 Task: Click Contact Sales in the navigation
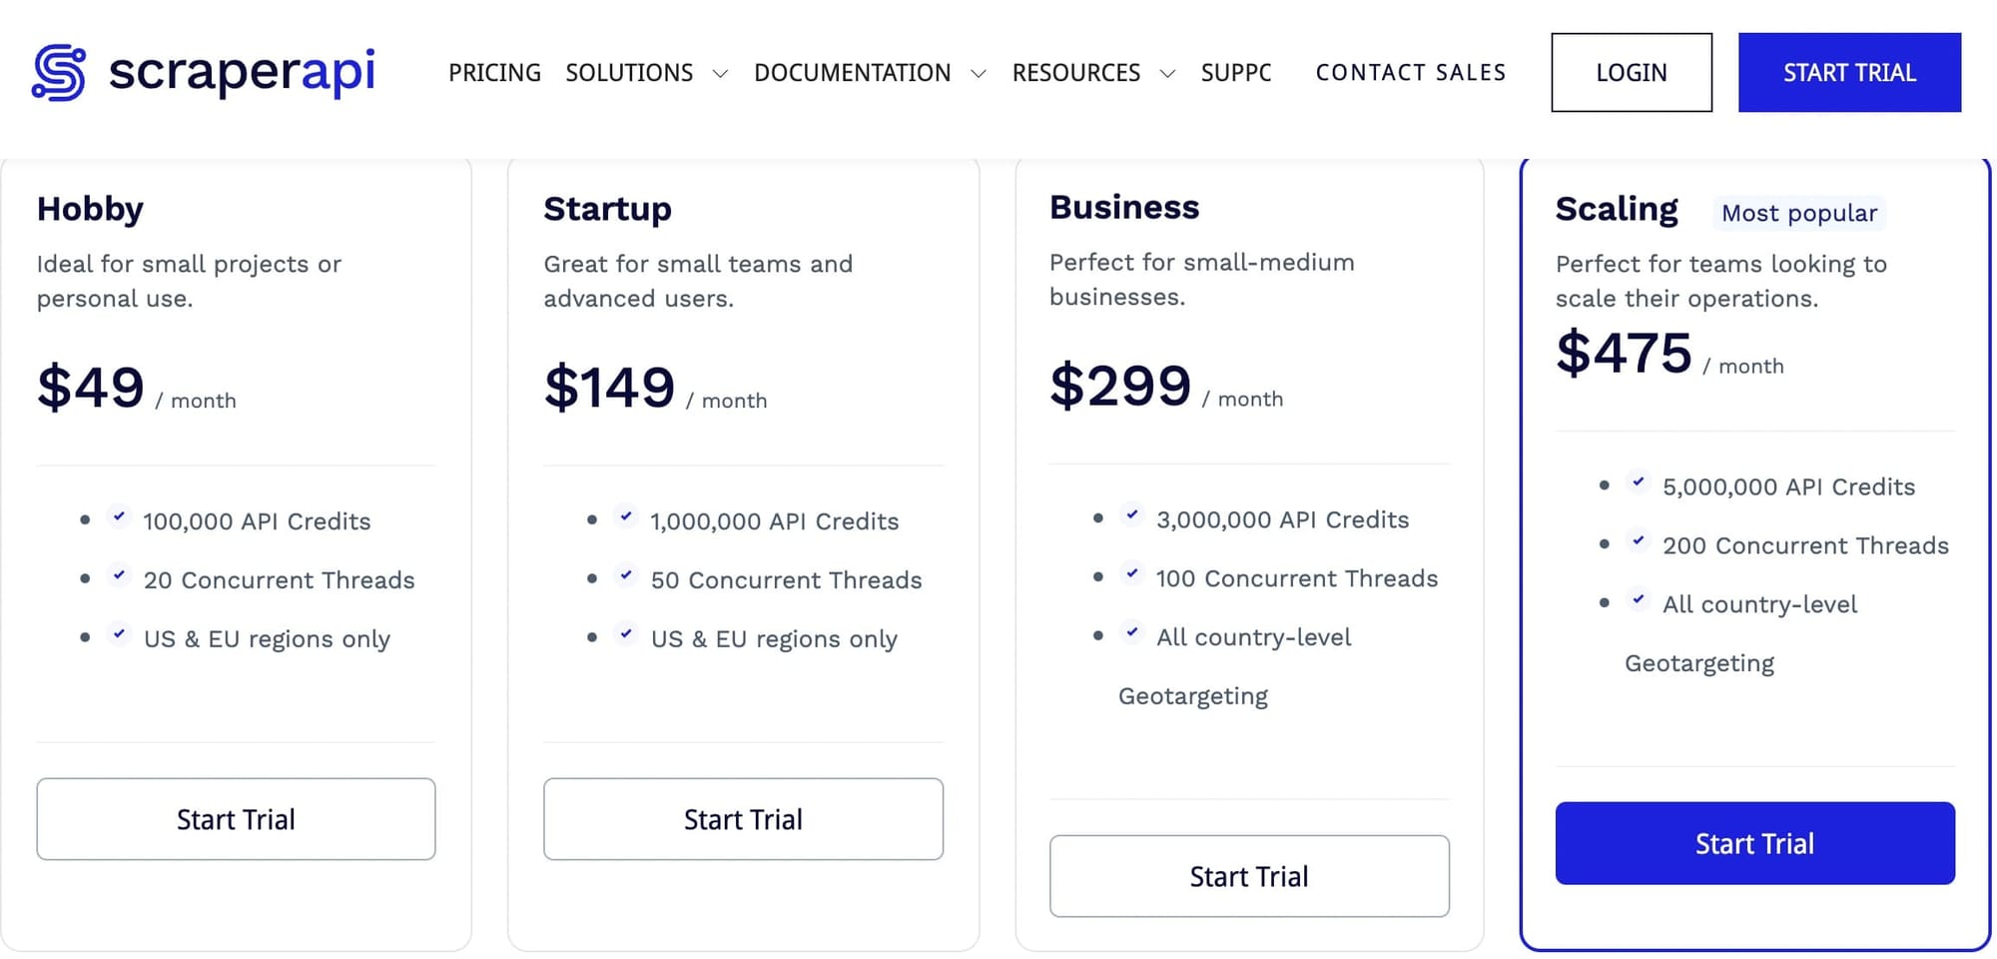1411,72
